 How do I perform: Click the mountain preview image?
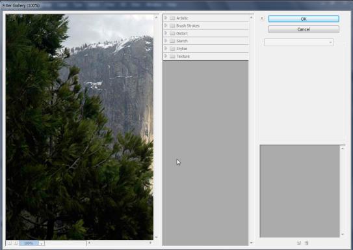click(79, 127)
